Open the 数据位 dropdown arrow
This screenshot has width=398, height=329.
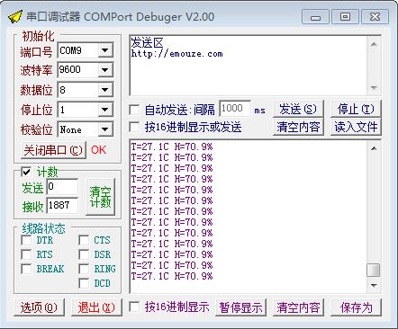(x=104, y=90)
